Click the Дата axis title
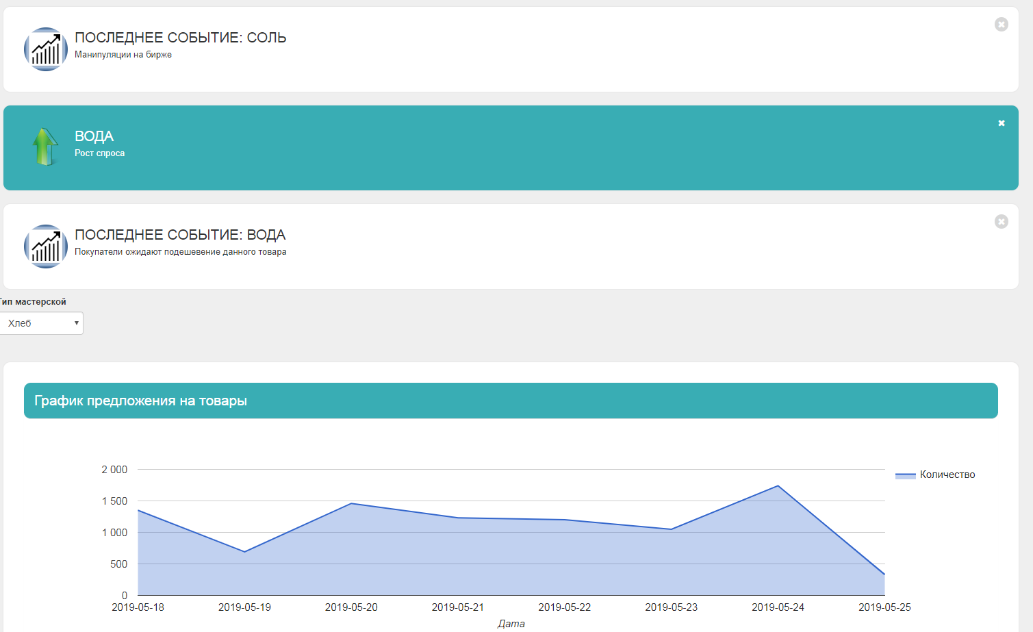 click(x=511, y=624)
